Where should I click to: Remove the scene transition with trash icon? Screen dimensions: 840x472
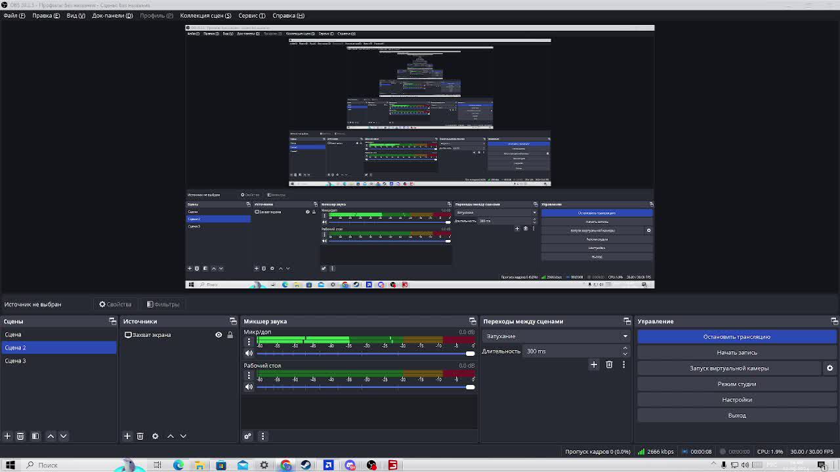click(x=609, y=364)
